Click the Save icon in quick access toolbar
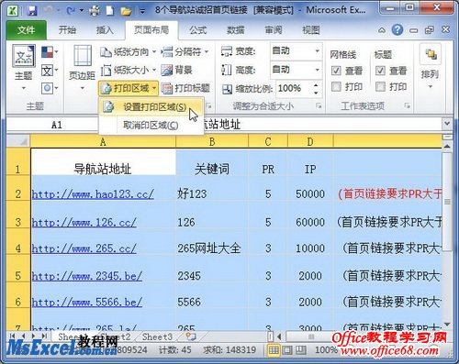The width and height of the screenshot is (459, 364). 32,11
